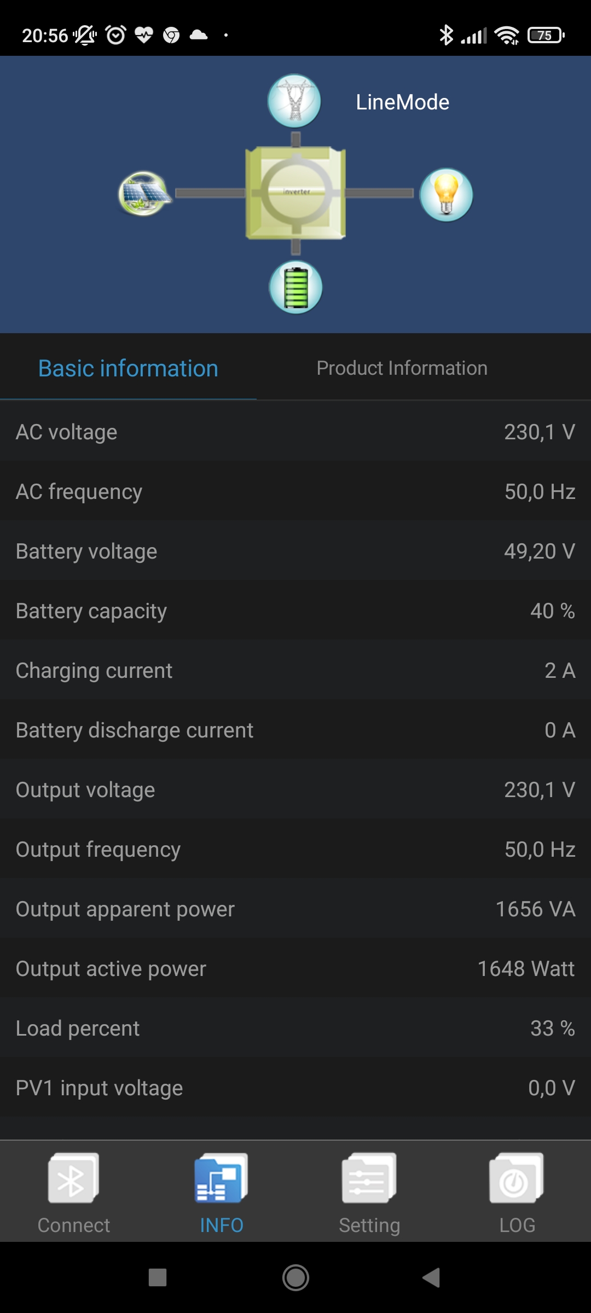Open the recent apps square button
This screenshot has width=591, height=1313.
pos(158,1278)
